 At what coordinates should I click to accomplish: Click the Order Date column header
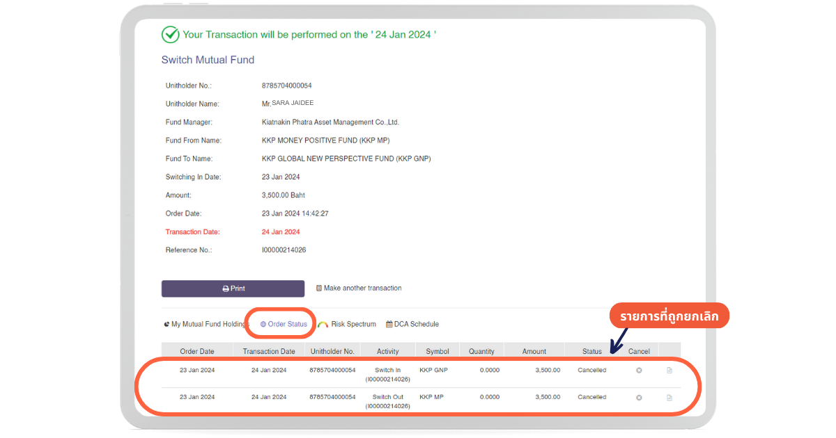point(197,352)
